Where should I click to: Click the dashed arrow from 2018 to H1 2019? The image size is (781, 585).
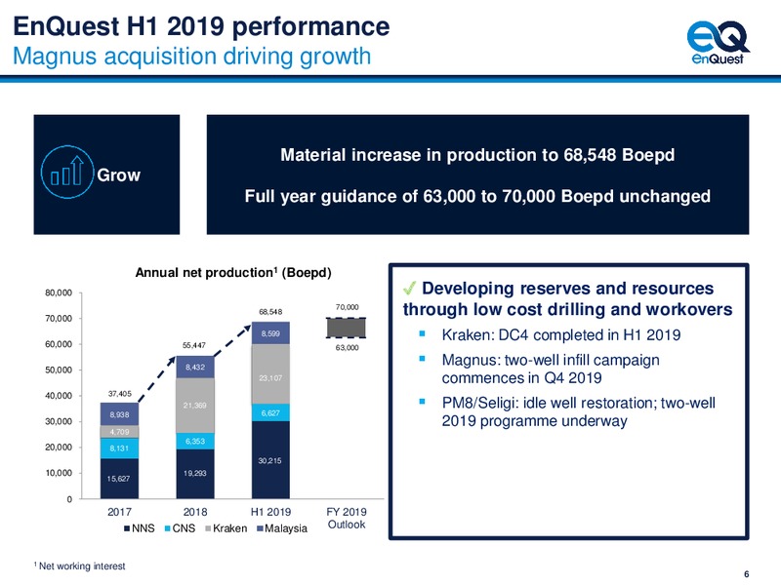tap(232, 340)
